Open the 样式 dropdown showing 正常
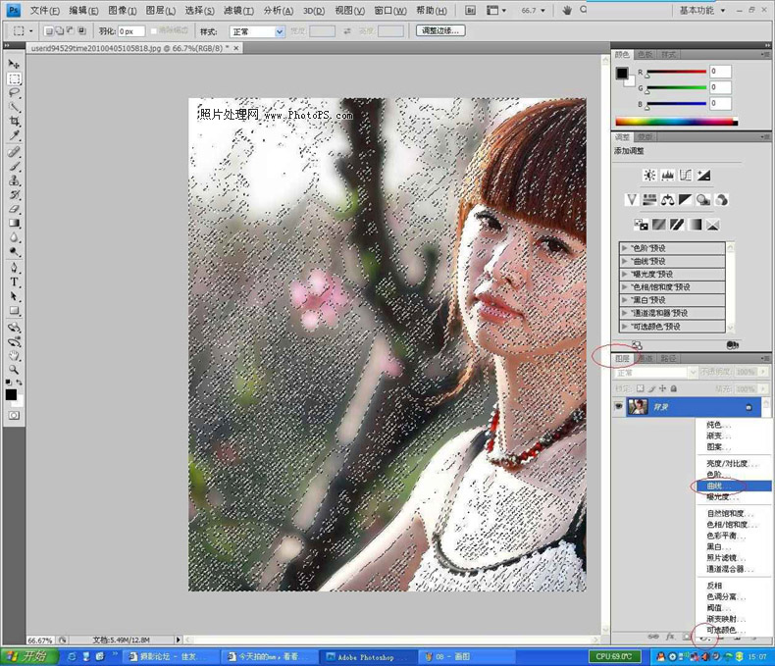775x666 pixels. pos(257,31)
